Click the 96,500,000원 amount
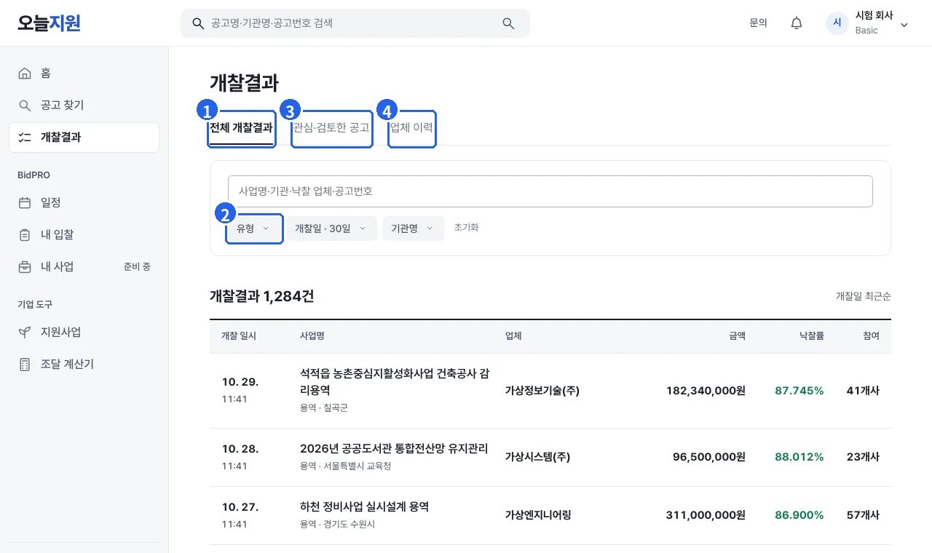932x553 pixels. point(709,457)
